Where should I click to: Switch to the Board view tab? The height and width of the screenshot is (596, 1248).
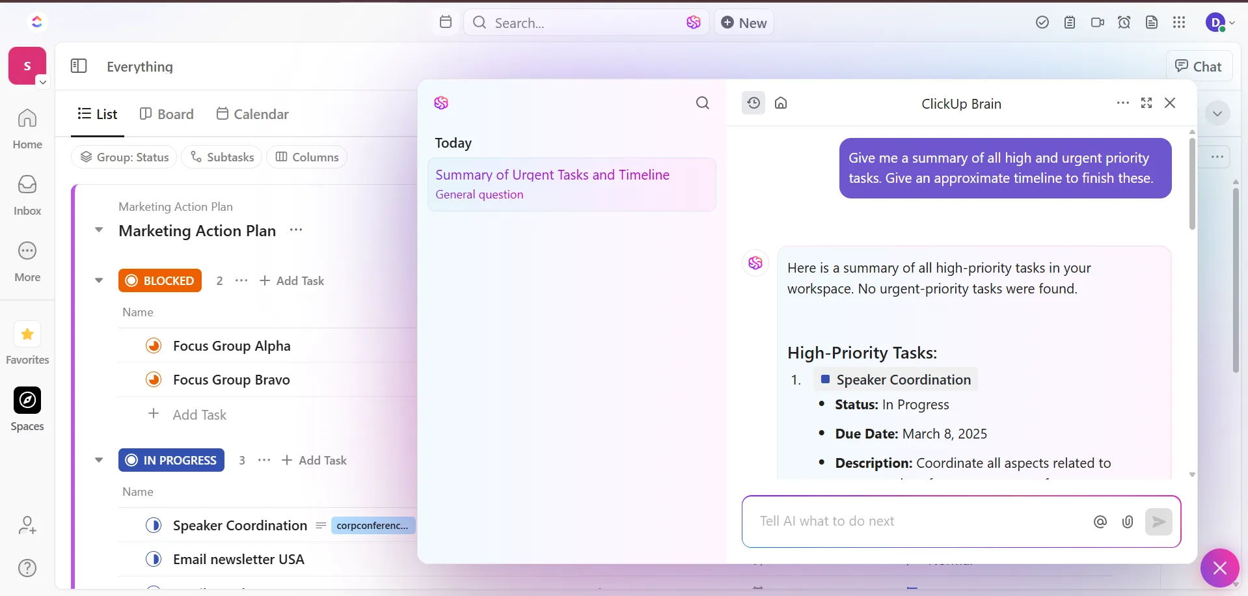167,114
